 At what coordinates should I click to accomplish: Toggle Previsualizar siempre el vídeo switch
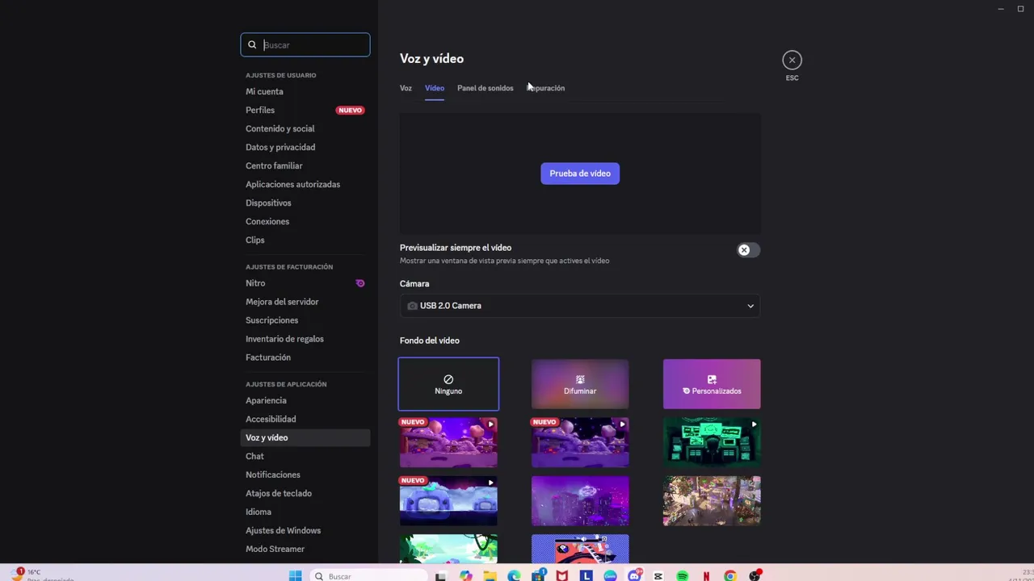click(x=748, y=250)
